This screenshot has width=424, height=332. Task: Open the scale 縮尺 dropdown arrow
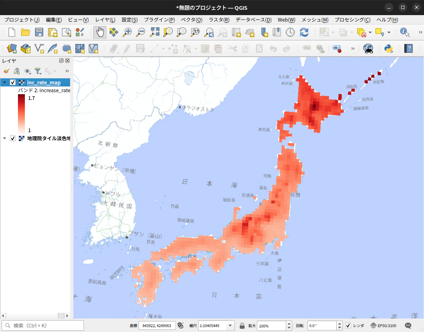(x=230, y=325)
